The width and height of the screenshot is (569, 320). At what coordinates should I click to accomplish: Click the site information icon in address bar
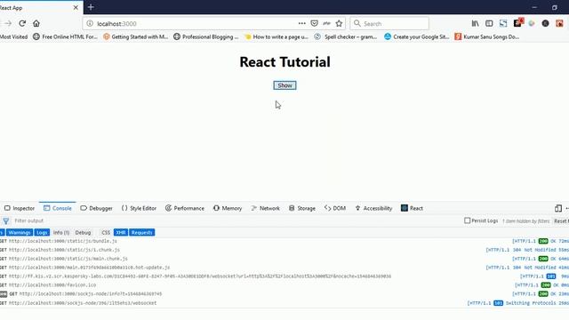click(x=90, y=24)
